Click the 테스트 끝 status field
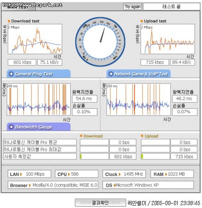The width and height of the screenshot is (202, 208). click(172, 6)
